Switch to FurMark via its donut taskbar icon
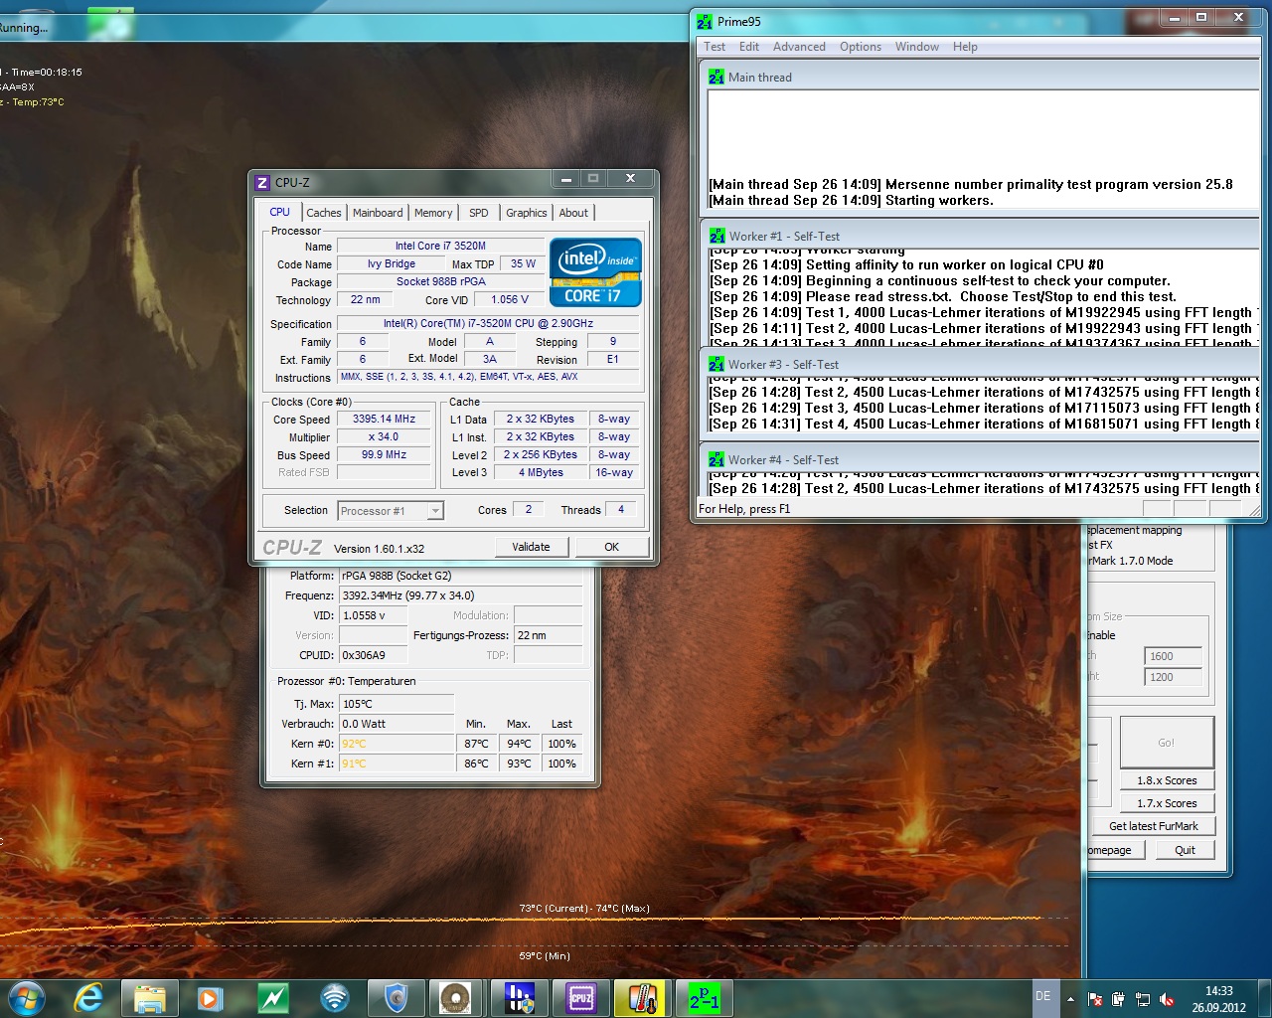 [x=457, y=997]
